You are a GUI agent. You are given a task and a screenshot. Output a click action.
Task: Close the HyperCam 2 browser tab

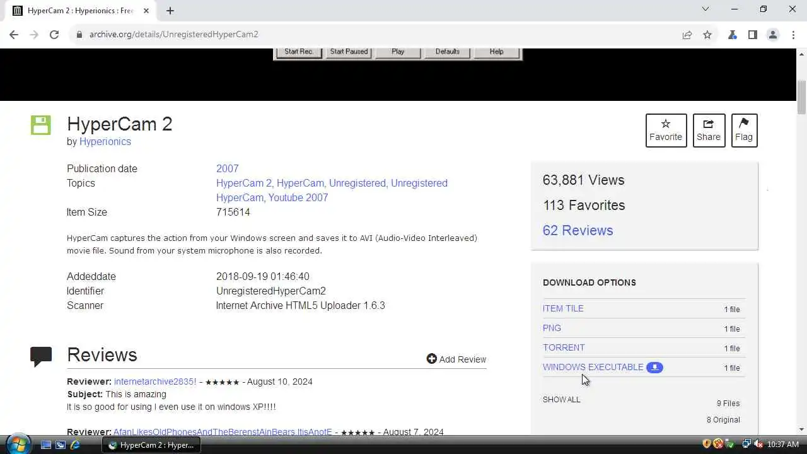pyautogui.click(x=146, y=11)
